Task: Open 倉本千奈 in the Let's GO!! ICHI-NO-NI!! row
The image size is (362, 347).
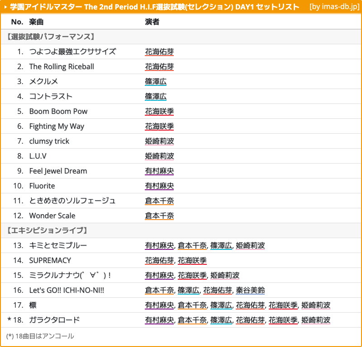Action: (x=159, y=290)
